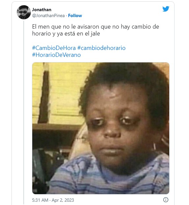
Task: Click the Twitter bird logo
Action: pos(166,9)
